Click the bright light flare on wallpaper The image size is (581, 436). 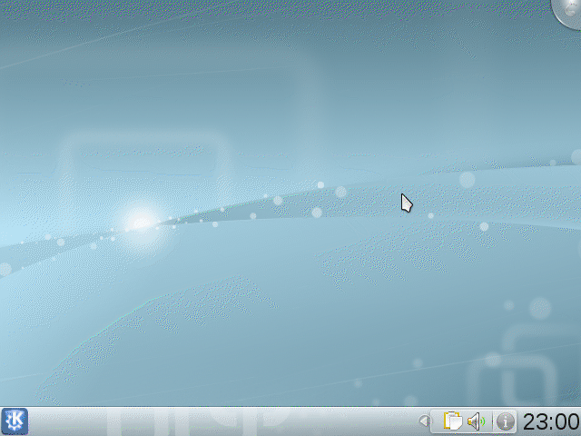[140, 221]
